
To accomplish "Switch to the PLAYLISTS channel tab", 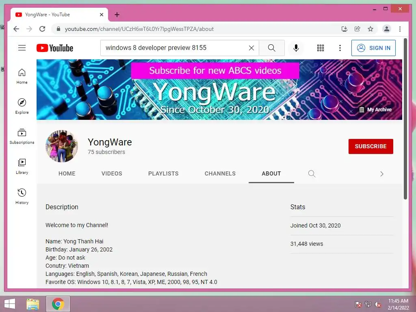I will point(163,173).
